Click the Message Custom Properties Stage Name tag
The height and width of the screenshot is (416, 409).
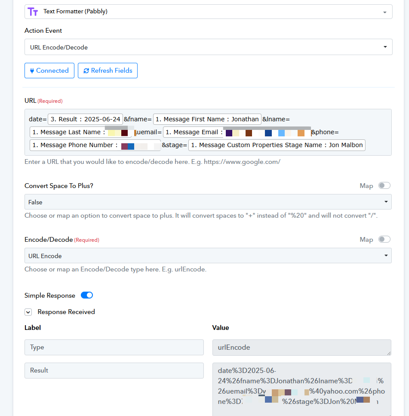tap(277, 145)
